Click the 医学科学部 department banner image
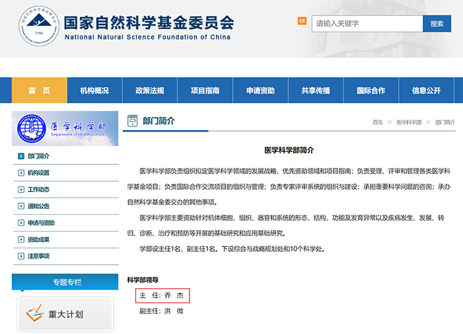 [x=65, y=128]
